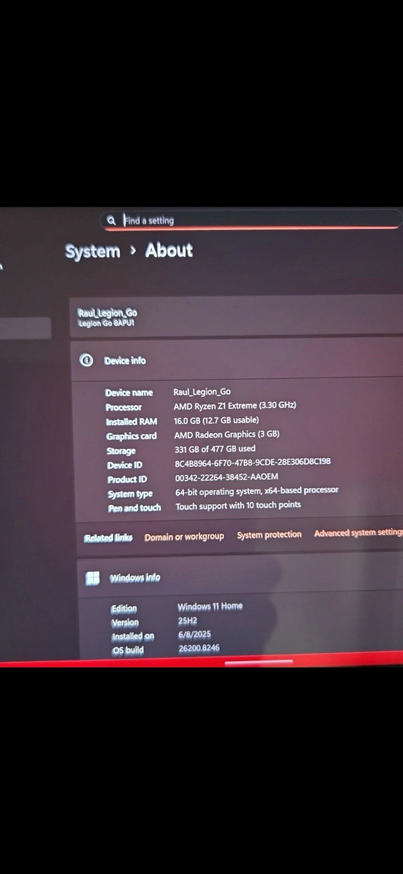Viewport: 403px width, 874px height.
Task: Click the Touch support with 10 touch points value
Action: tap(238, 505)
